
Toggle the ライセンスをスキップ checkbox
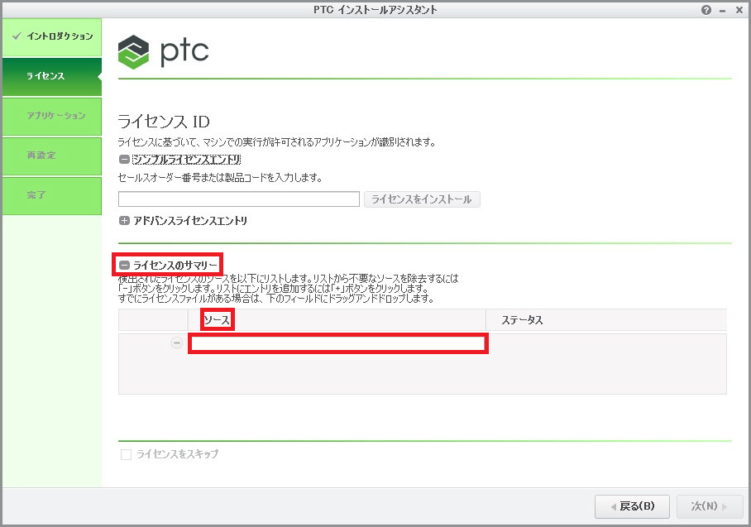pyautogui.click(x=126, y=454)
